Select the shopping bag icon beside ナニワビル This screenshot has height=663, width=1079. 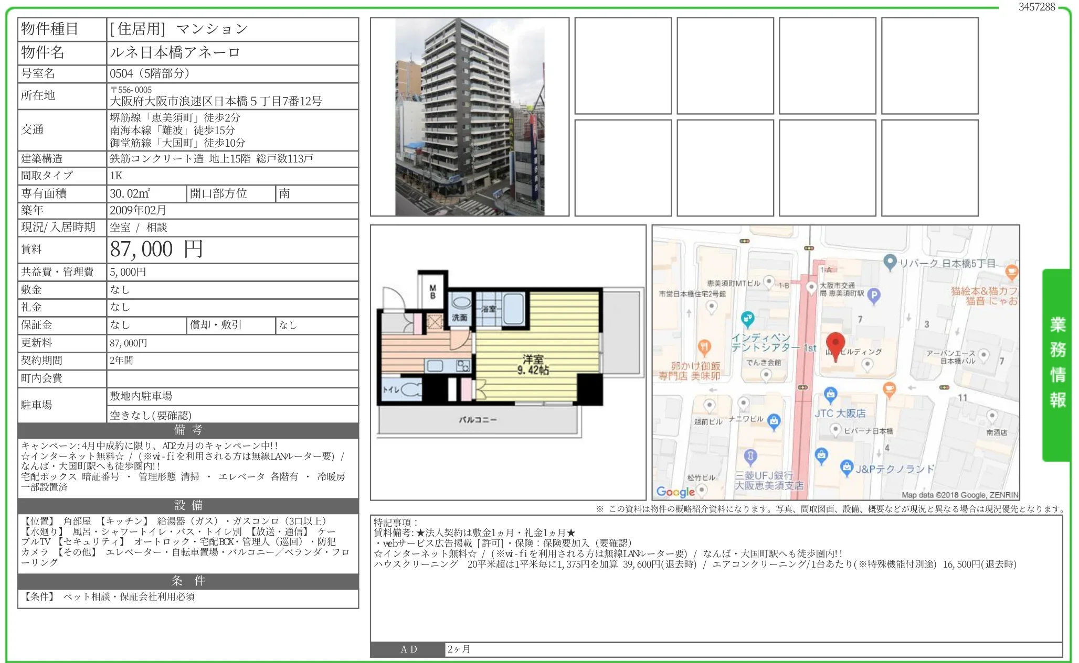(x=773, y=420)
